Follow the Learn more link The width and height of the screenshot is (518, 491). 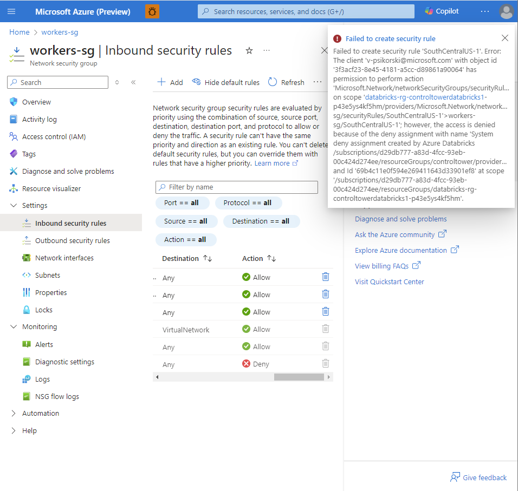coord(273,163)
